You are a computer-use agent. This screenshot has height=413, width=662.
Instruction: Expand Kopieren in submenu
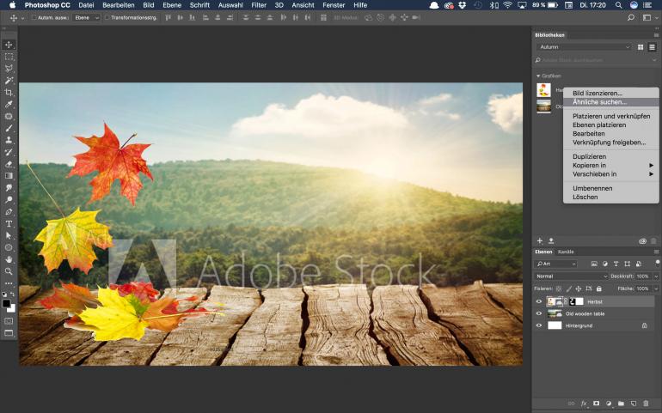[611, 166]
